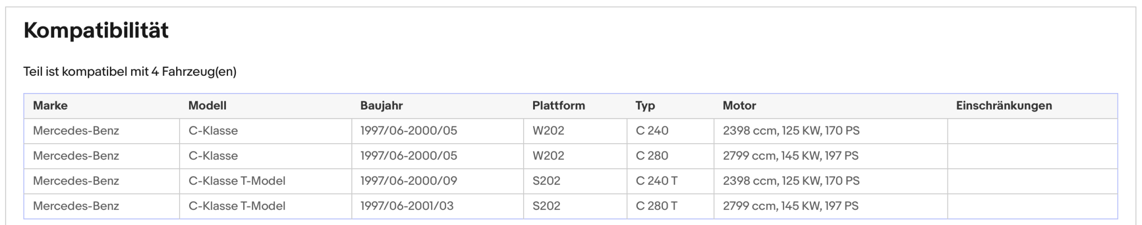
Task: Click the first W202 platform cell
Action: pos(575,131)
